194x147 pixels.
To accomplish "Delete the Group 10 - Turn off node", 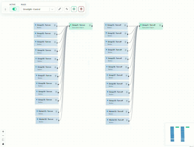I will coord(127,101).
